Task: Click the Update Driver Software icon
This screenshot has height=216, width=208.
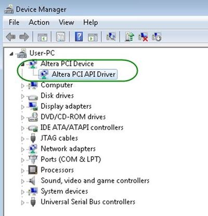Action: click(x=129, y=36)
